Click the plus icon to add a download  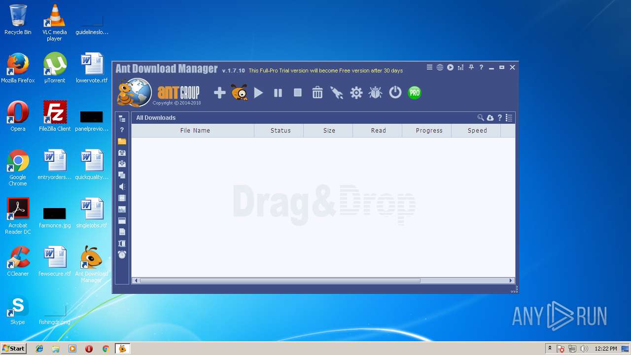click(x=220, y=93)
